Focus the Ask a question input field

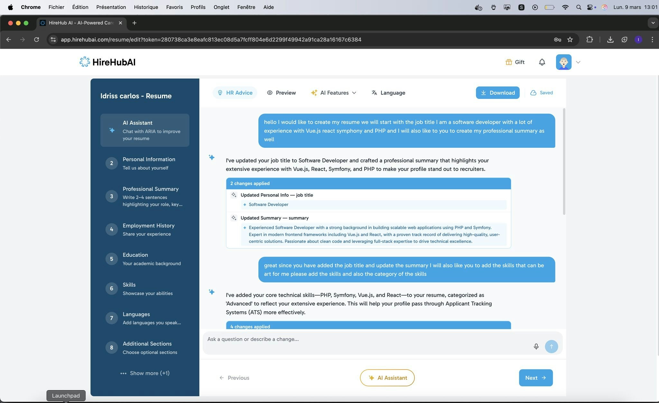tap(367, 339)
